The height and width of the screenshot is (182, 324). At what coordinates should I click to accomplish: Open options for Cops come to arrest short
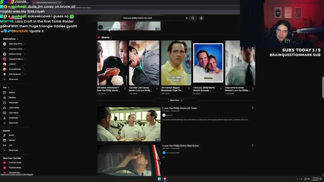pos(253,89)
